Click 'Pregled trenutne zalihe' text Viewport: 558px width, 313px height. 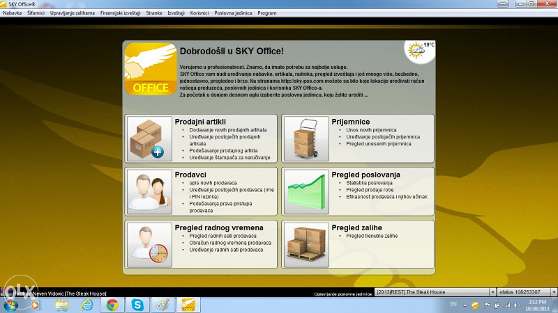point(372,236)
